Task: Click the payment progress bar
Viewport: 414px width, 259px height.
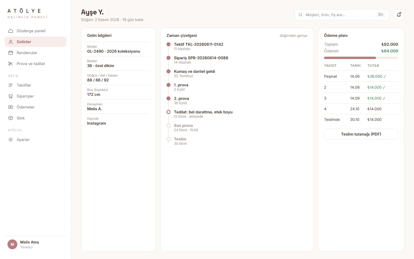Action: [x=361, y=58]
